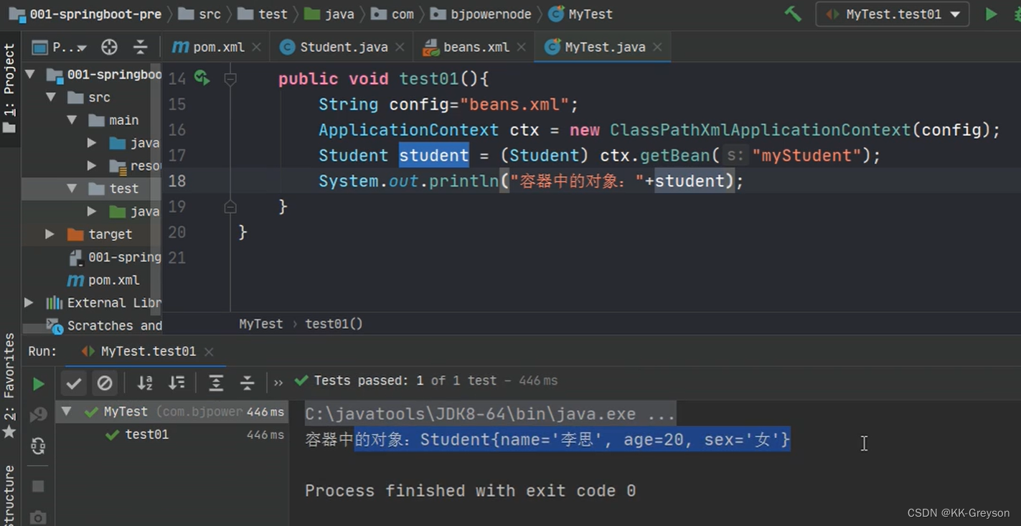The height and width of the screenshot is (526, 1021).
Task: Click the test breadcrumb in the navigation bar
Action: [x=262, y=14]
